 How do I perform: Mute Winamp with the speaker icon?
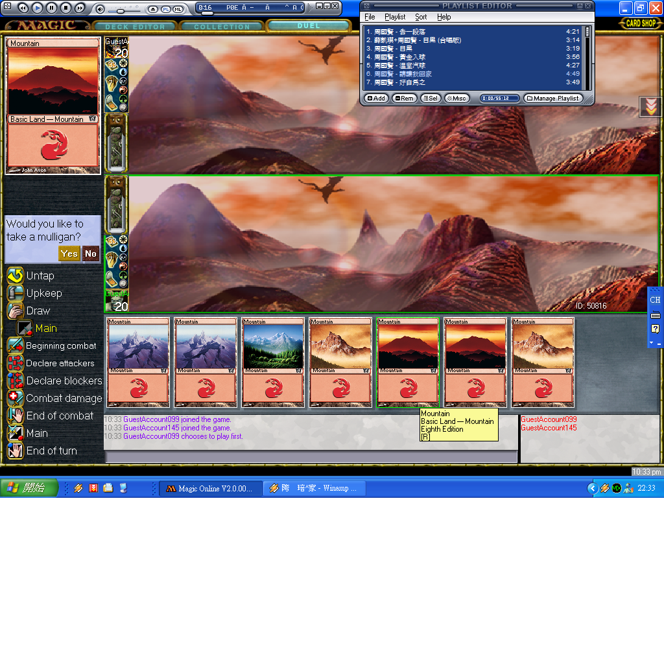click(x=100, y=9)
